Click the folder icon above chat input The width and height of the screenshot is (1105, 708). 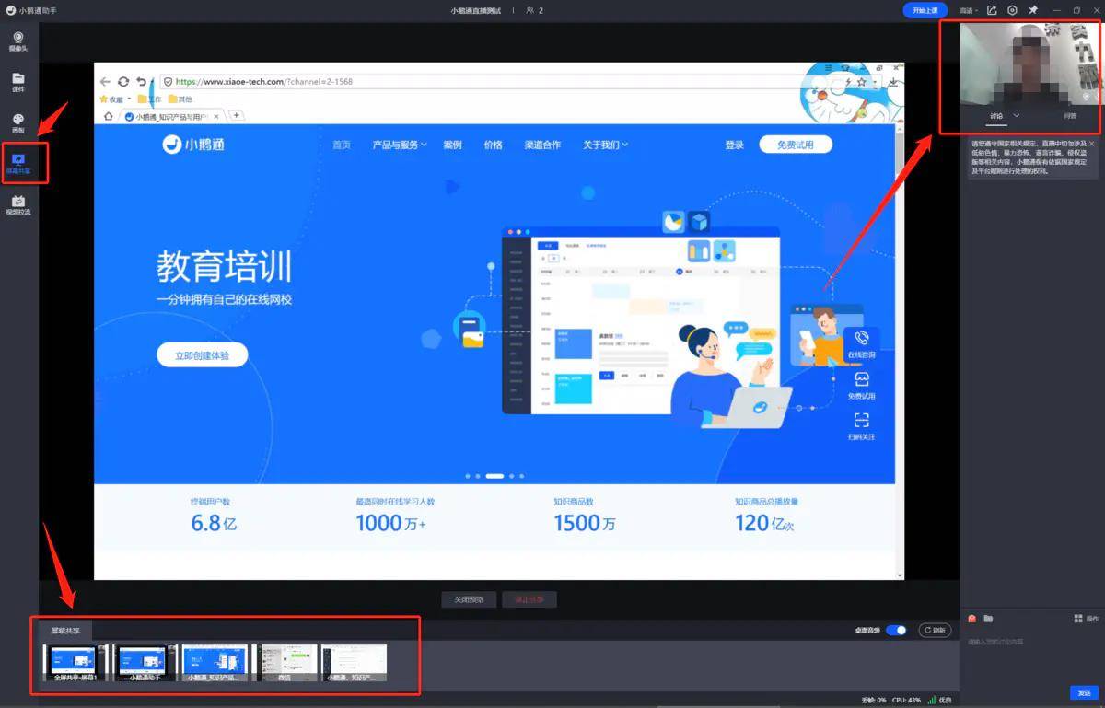coord(988,619)
